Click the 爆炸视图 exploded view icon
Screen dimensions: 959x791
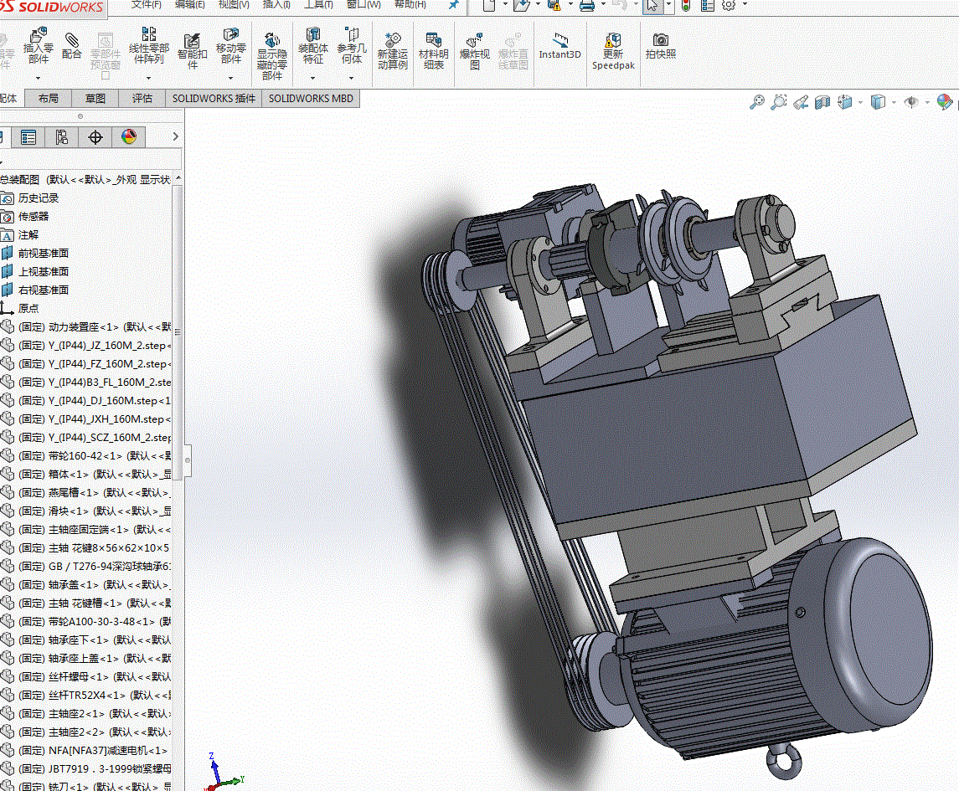pos(475,41)
